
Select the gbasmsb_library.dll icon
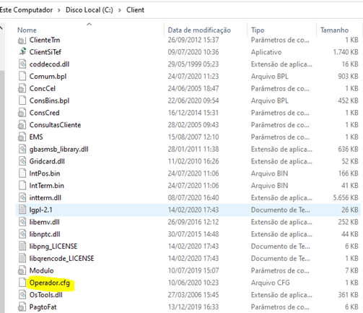pyautogui.click(x=22, y=150)
